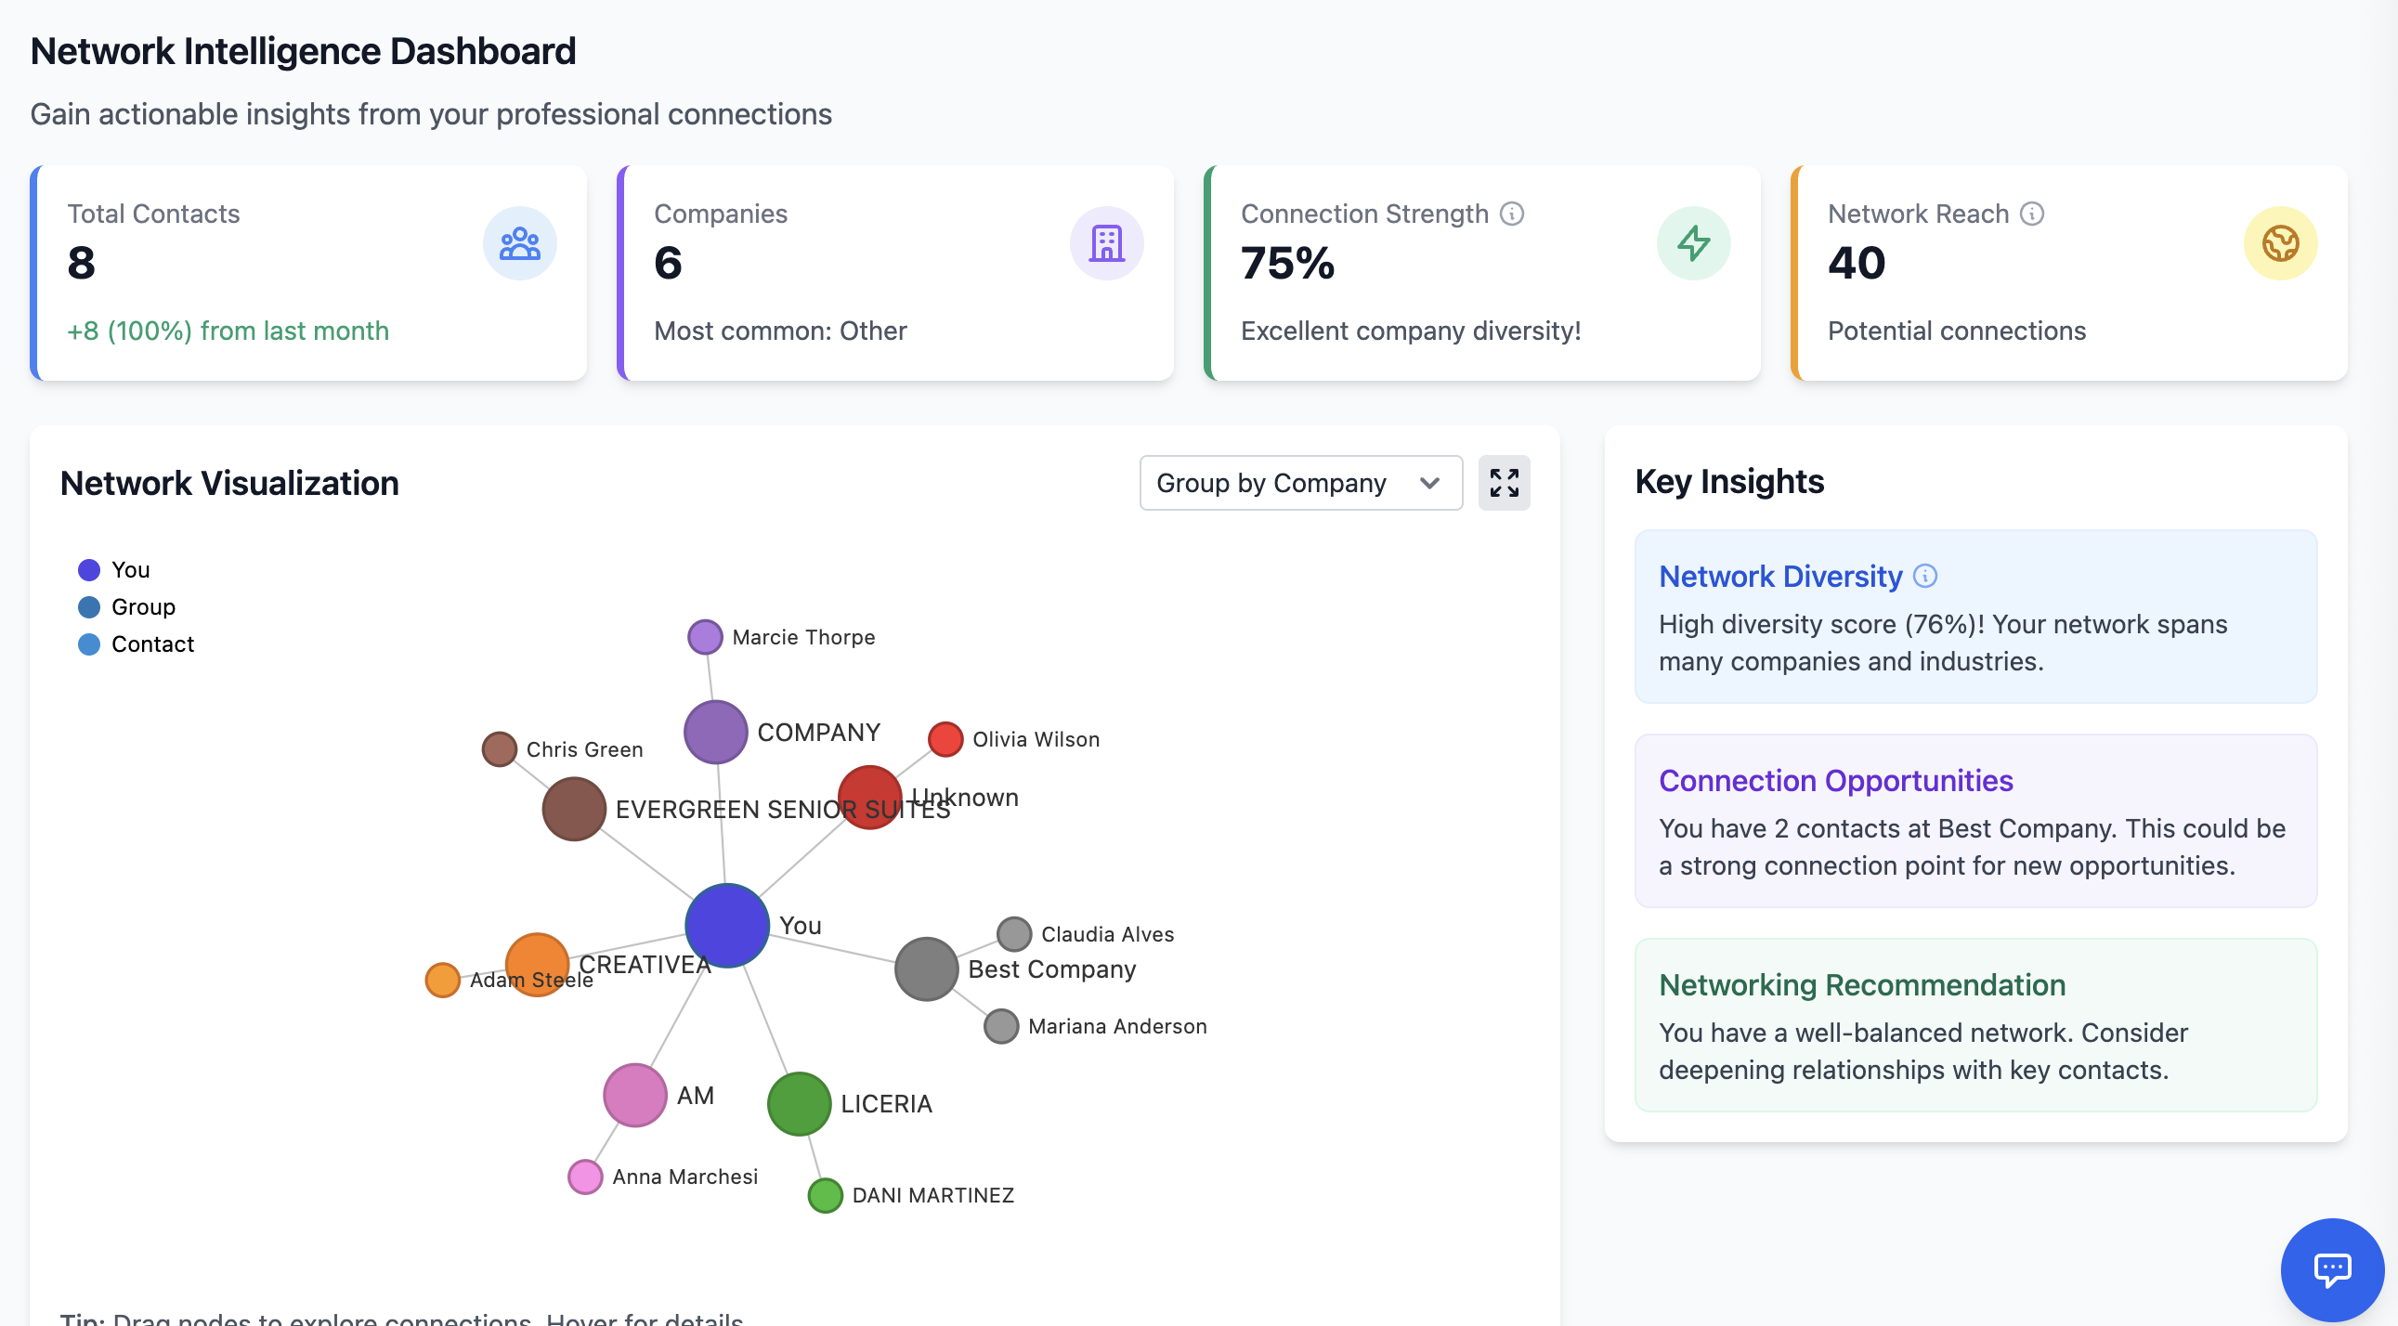Click the Contact legend color dot
Image resolution: width=2398 pixels, height=1326 pixels.
pos(88,643)
